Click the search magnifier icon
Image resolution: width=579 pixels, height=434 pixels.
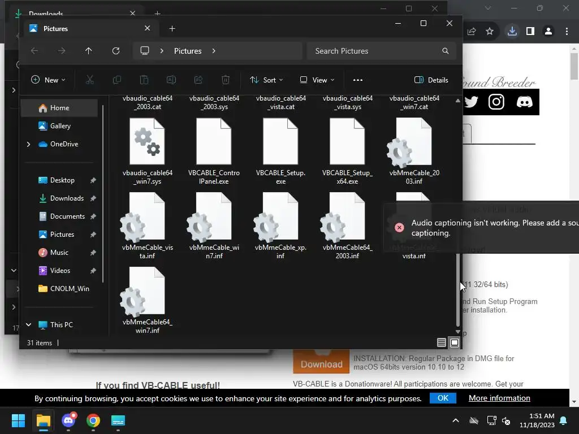coord(446,51)
